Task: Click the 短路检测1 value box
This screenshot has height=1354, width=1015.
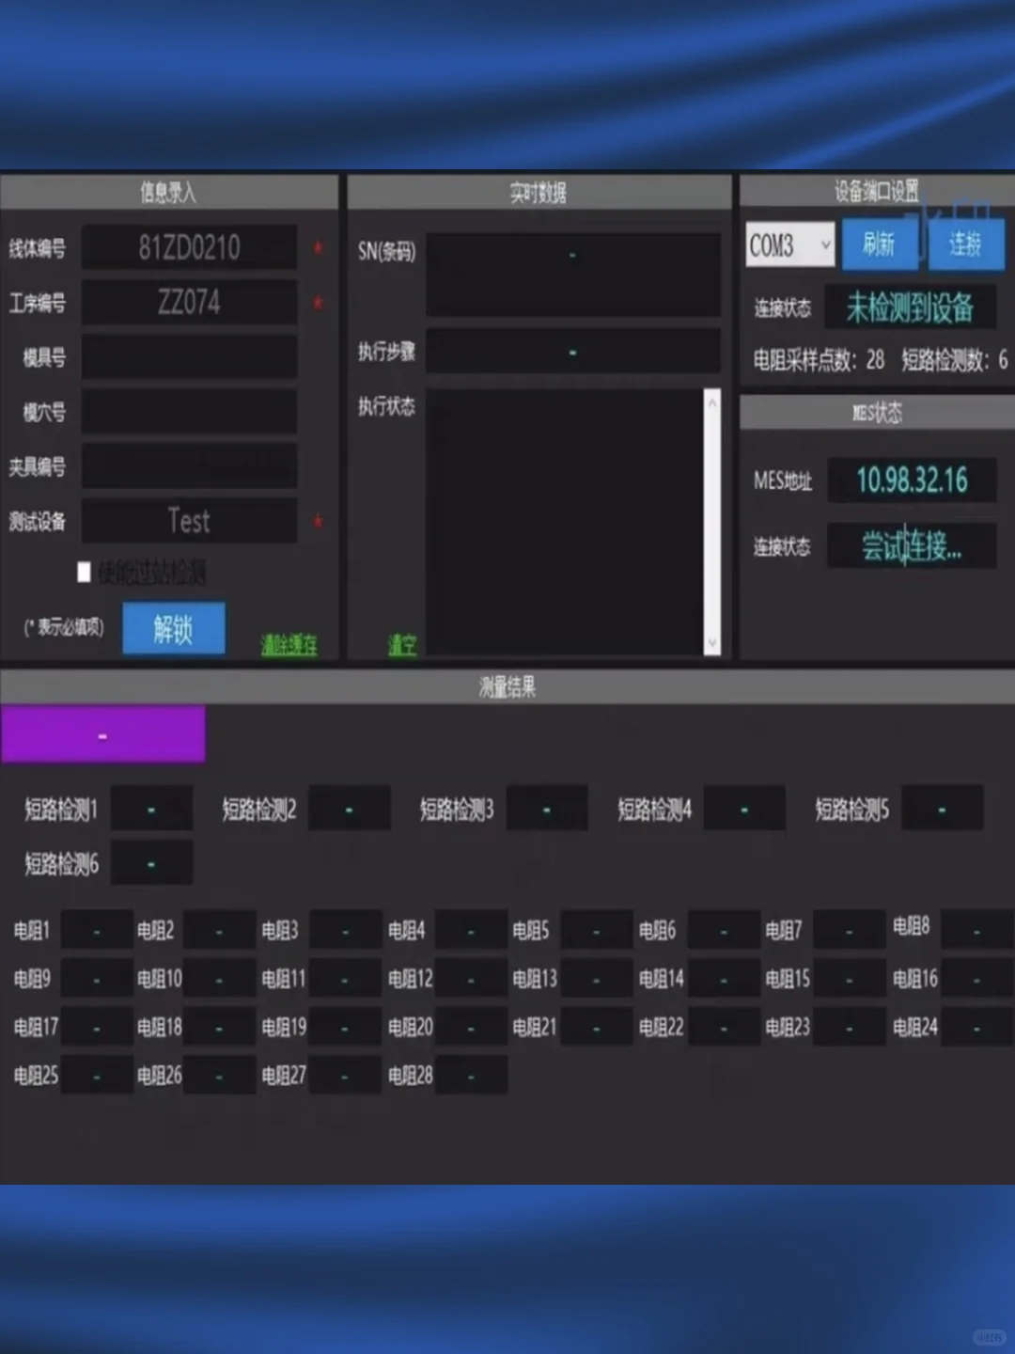Action: click(x=151, y=809)
